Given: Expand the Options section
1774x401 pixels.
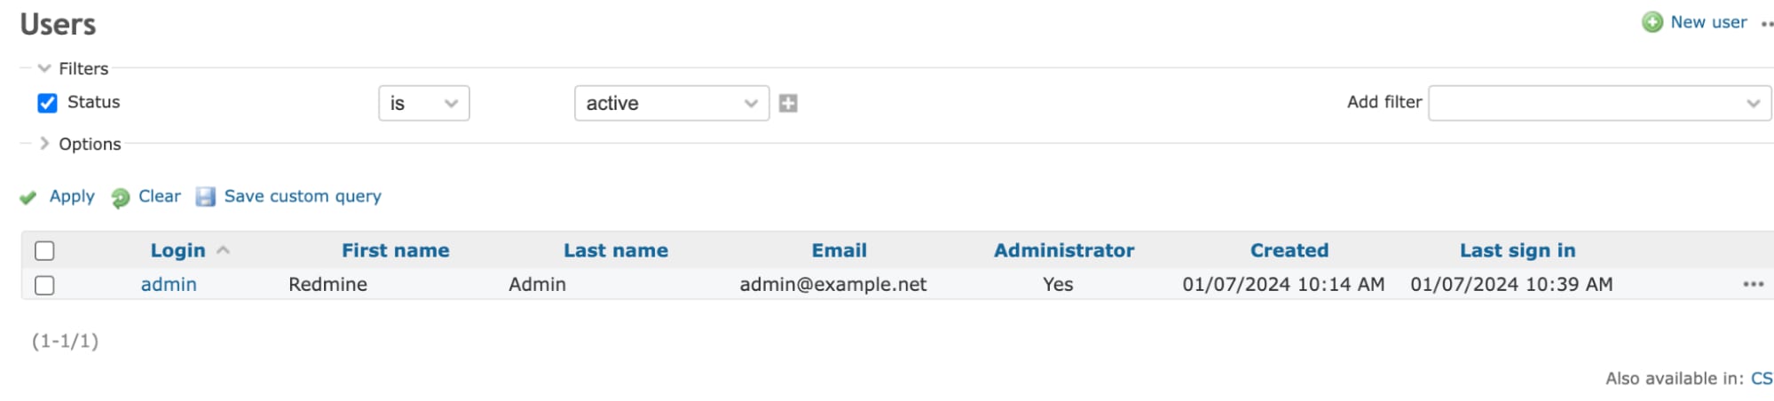Looking at the screenshot, I should click(44, 144).
